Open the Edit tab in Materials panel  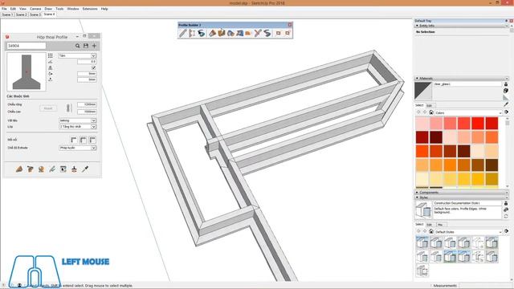tap(429, 105)
